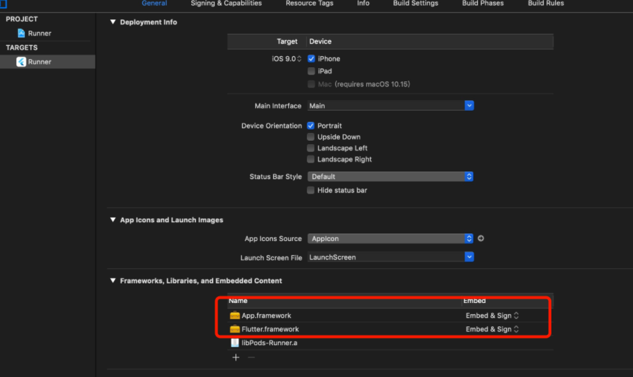Select the libPods-Runner.a row

tap(390, 343)
